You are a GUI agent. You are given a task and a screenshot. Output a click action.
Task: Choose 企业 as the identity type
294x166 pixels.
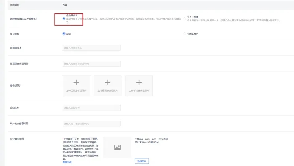(64, 34)
